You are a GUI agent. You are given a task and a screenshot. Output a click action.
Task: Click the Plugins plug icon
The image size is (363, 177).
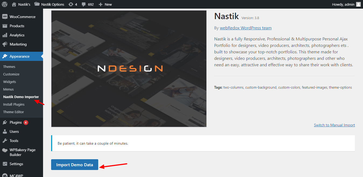tap(5, 122)
